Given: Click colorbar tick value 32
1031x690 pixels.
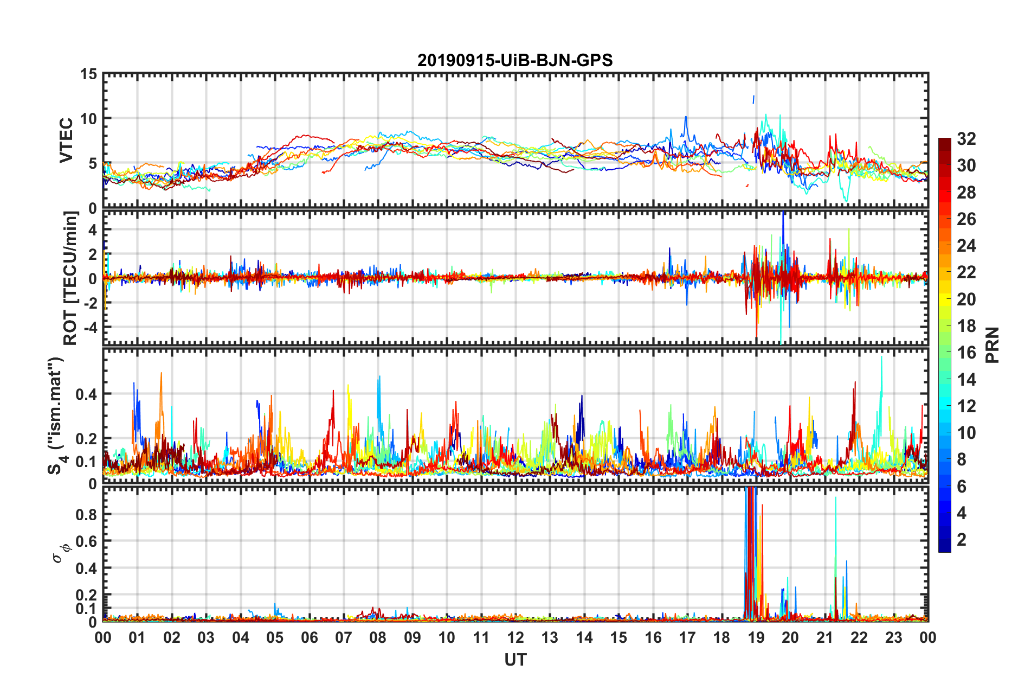Looking at the screenshot, I should click(966, 139).
